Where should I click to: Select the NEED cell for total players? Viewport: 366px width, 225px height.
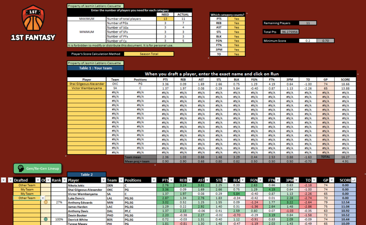pos(165,19)
